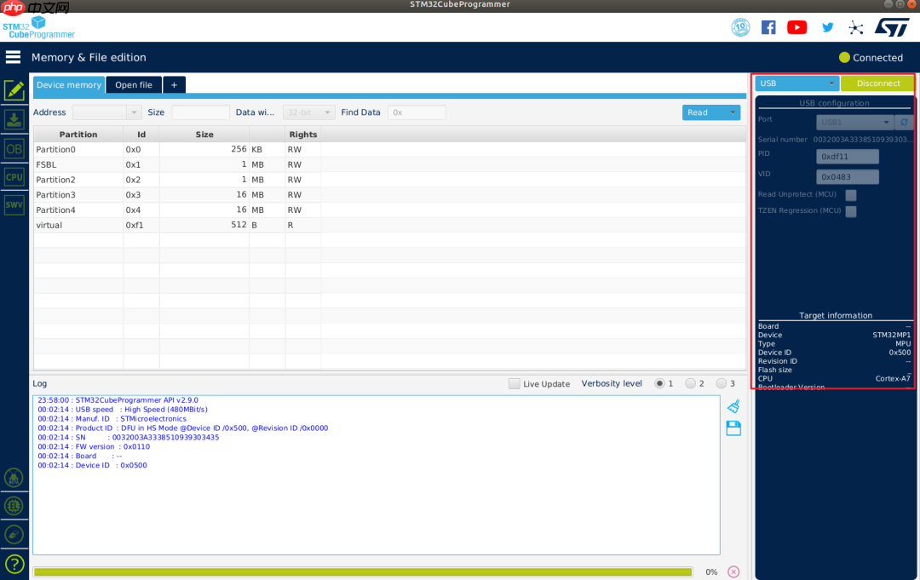Add a new tab with plus
The image size is (920, 580).
tap(175, 84)
